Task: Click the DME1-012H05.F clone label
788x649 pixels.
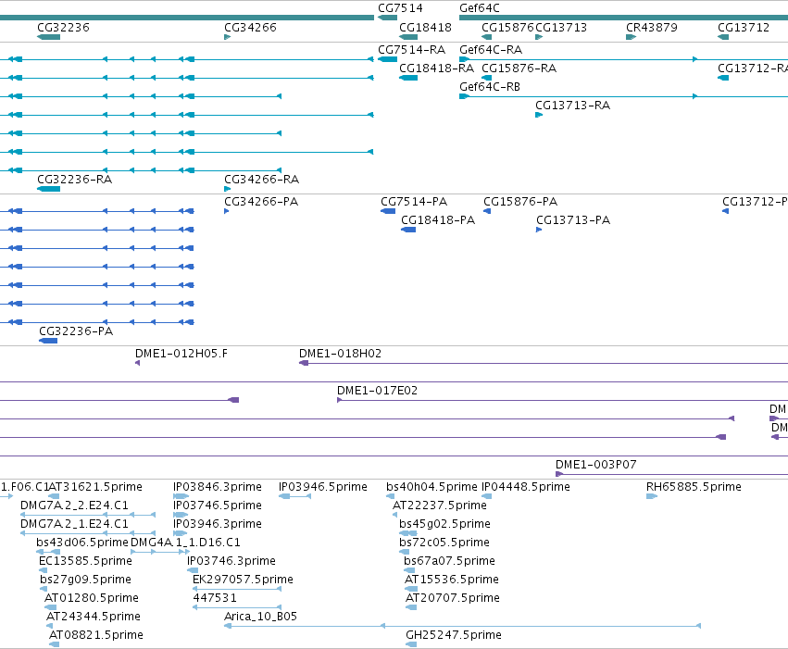Action: 181,354
